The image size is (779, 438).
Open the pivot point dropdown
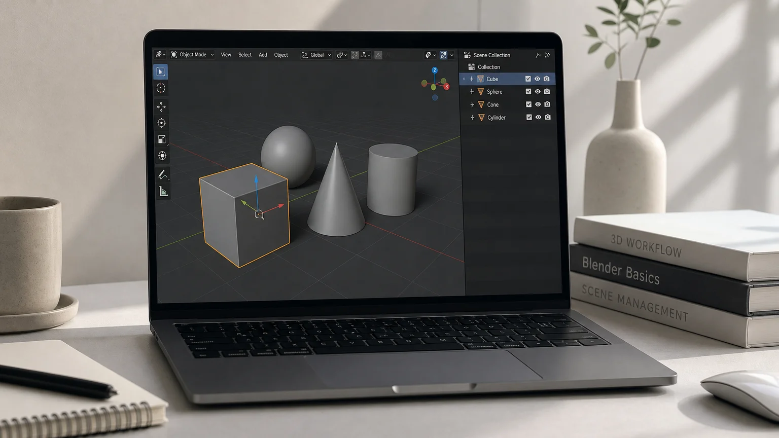[x=342, y=55]
